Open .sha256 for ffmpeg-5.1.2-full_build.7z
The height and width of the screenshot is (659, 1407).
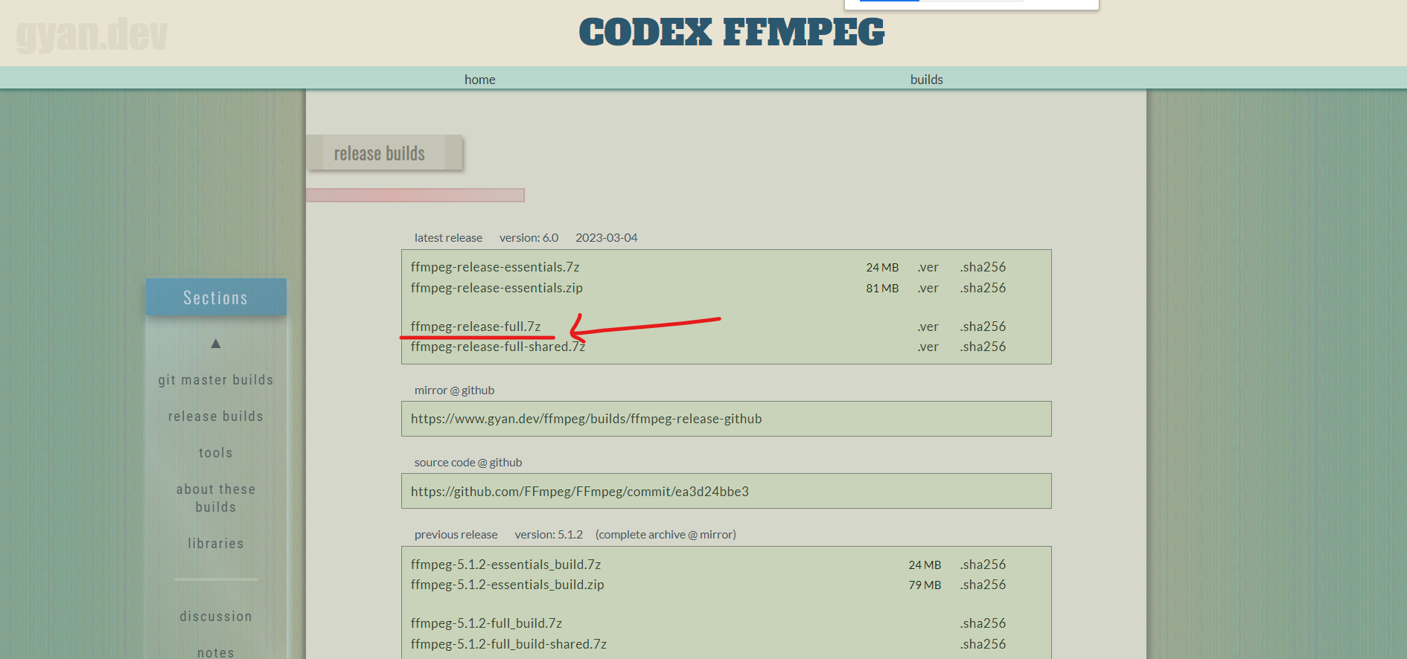point(983,623)
